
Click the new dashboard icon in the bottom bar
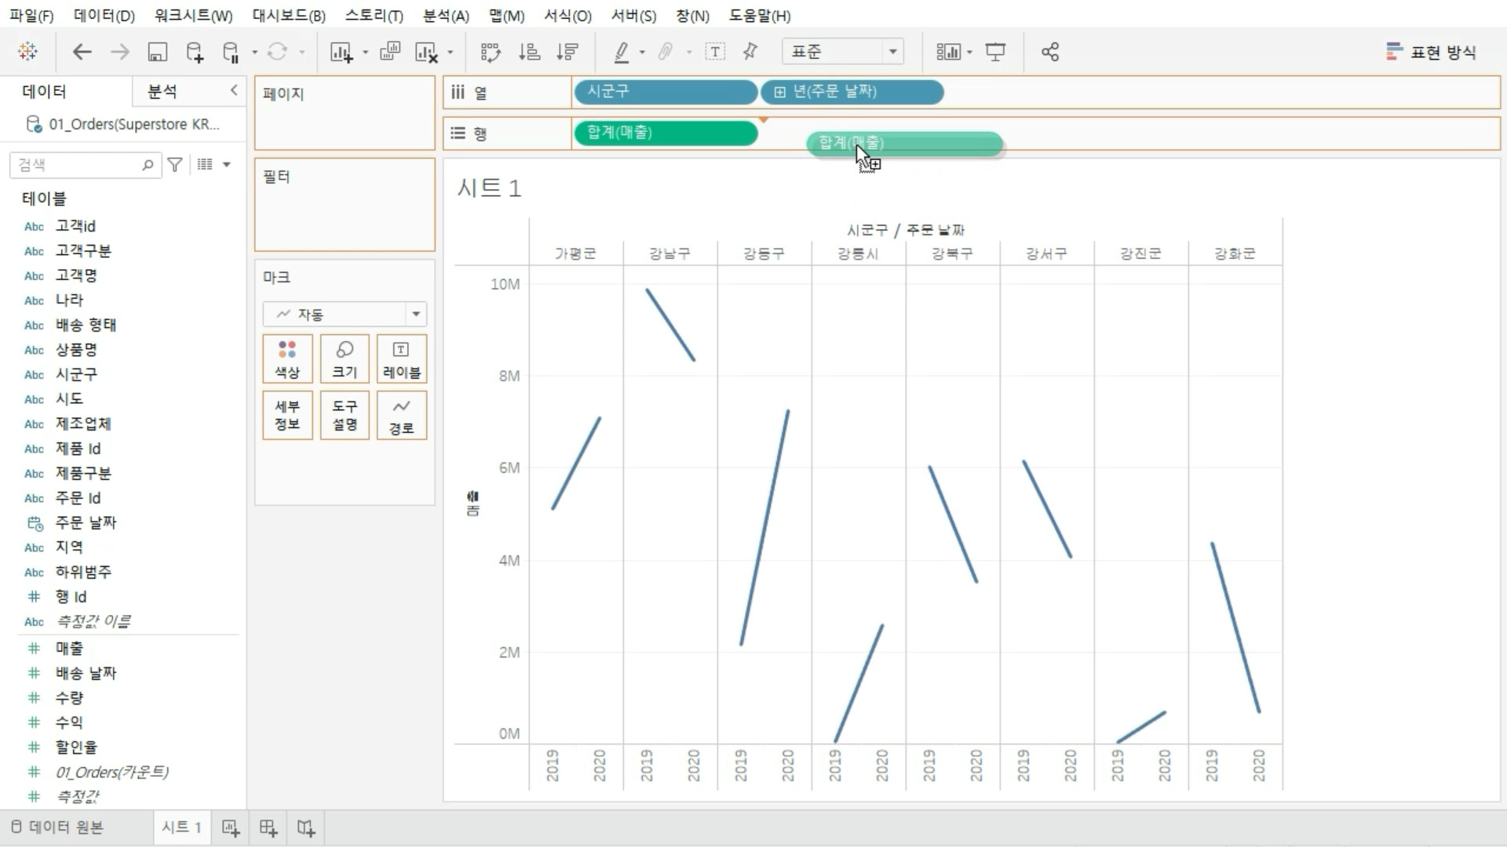[x=268, y=828]
